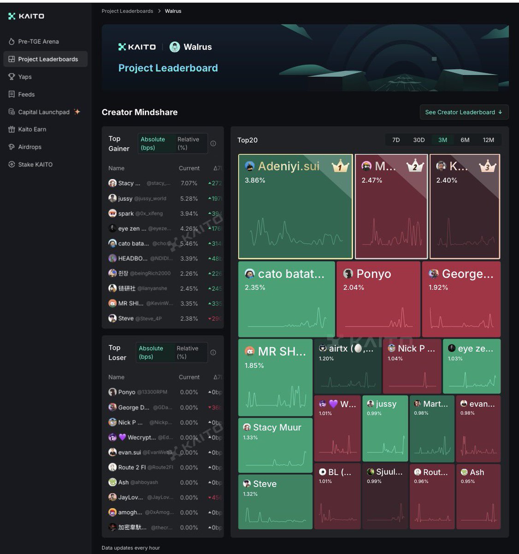Open the Adeniyi.sui treemap card
The image size is (519, 554).
(x=295, y=206)
